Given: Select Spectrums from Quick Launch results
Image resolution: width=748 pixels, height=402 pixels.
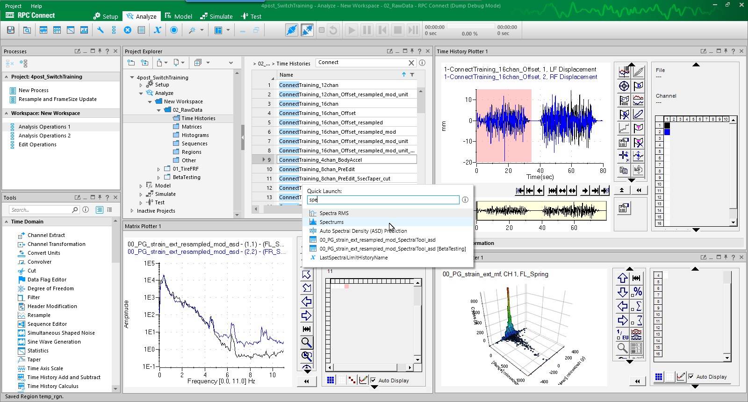Looking at the screenshot, I should tap(331, 222).
